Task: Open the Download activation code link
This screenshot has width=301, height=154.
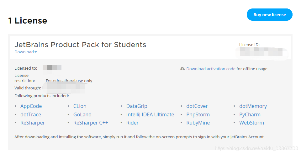Action: coord(211,69)
